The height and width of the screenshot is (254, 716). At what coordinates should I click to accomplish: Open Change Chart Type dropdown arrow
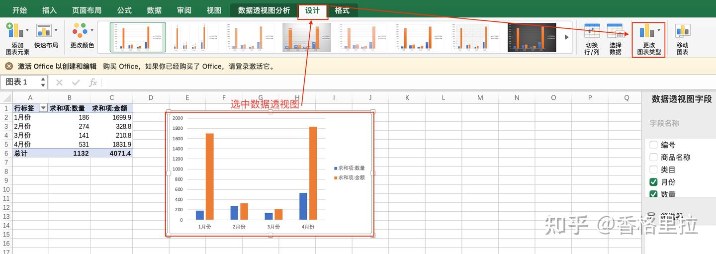pos(659,30)
